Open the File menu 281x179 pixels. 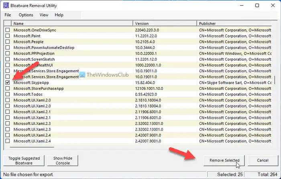tap(8, 15)
